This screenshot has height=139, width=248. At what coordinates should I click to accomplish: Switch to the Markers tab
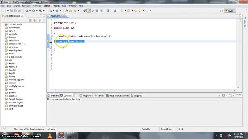pos(53,95)
